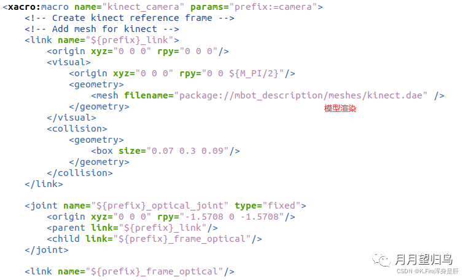
Task: Click the opening collision tag
Action: [77, 129]
